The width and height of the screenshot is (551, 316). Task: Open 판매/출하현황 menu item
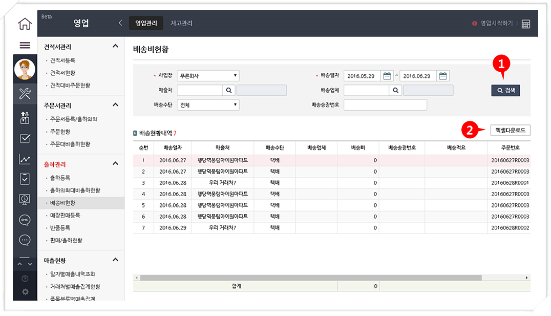[66, 240]
